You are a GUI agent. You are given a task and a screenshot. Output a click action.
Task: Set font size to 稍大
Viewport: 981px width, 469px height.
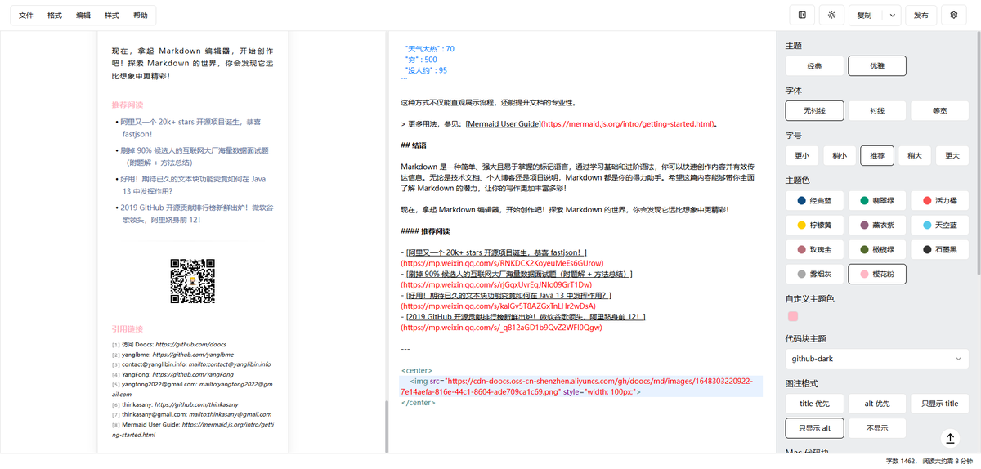click(915, 155)
